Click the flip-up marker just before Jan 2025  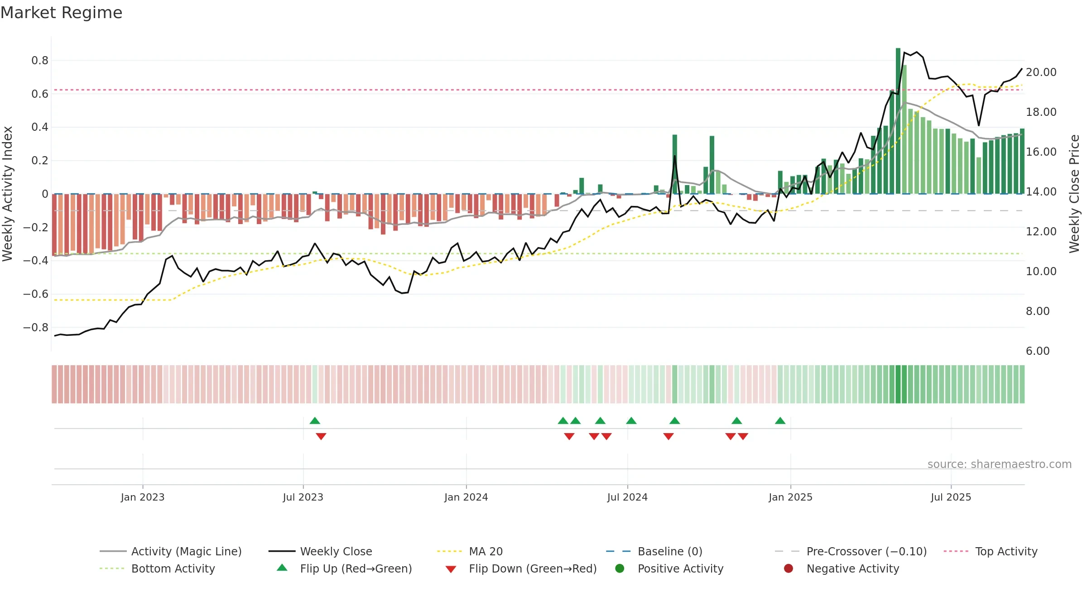click(x=780, y=421)
